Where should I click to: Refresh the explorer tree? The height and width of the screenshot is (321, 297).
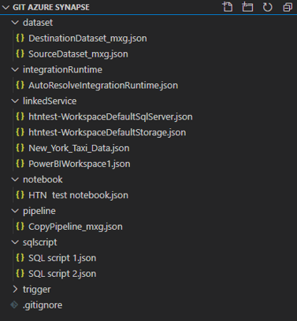coord(267,7)
